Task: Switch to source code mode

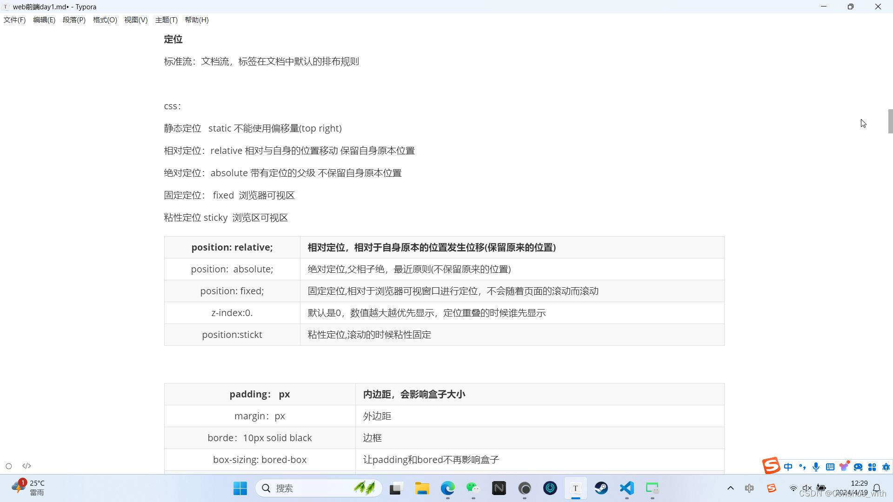Action: (x=27, y=466)
